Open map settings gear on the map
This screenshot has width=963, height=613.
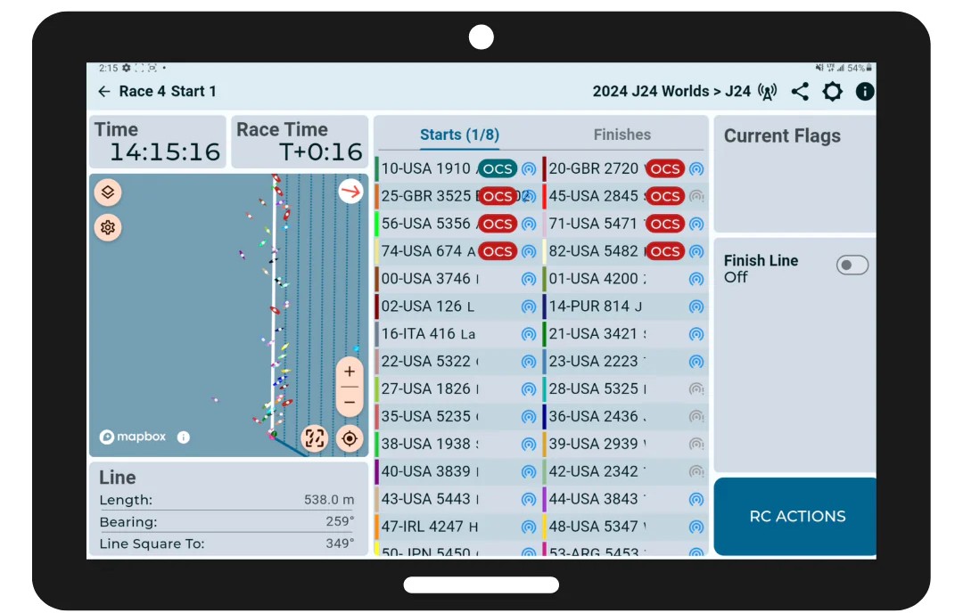pos(108,227)
